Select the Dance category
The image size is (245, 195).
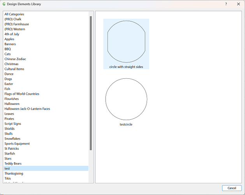tap(46, 74)
